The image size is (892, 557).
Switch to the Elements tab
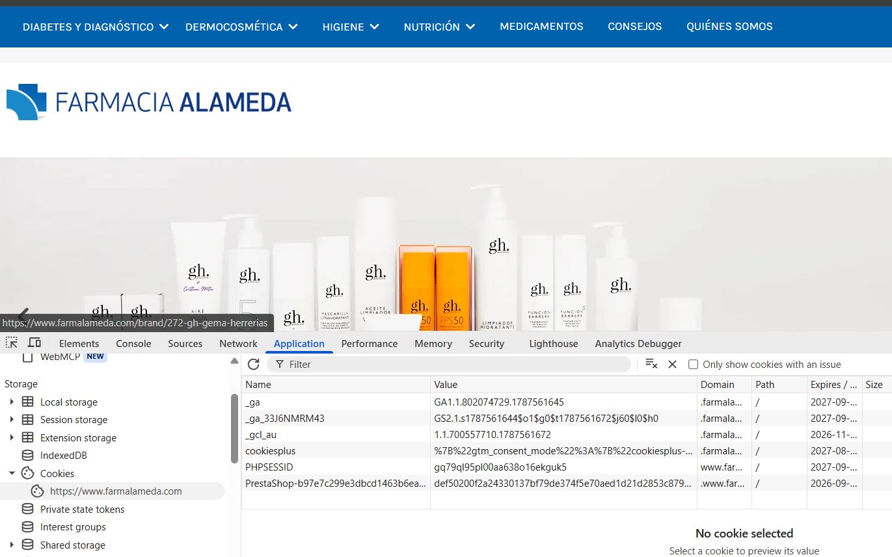79,343
